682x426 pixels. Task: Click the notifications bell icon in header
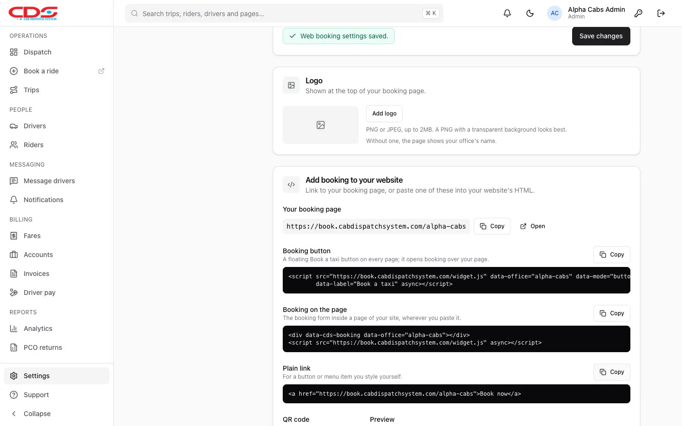507,13
